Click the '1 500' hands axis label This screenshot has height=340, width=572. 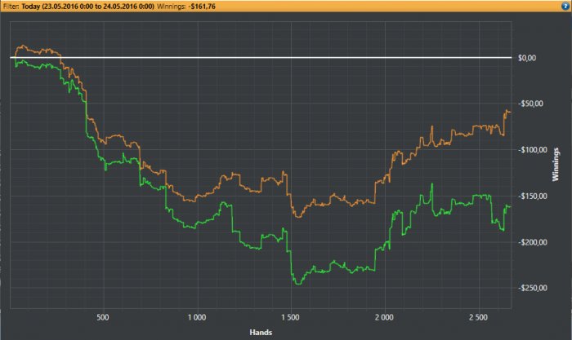click(x=290, y=317)
